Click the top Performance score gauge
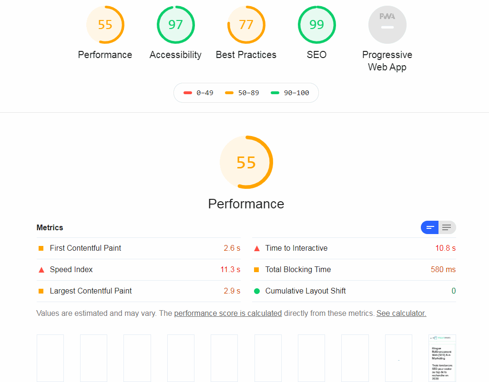The height and width of the screenshot is (382, 489). (x=105, y=24)
